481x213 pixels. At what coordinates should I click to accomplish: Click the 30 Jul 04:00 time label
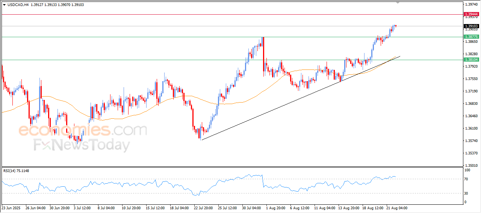(251, 208)
